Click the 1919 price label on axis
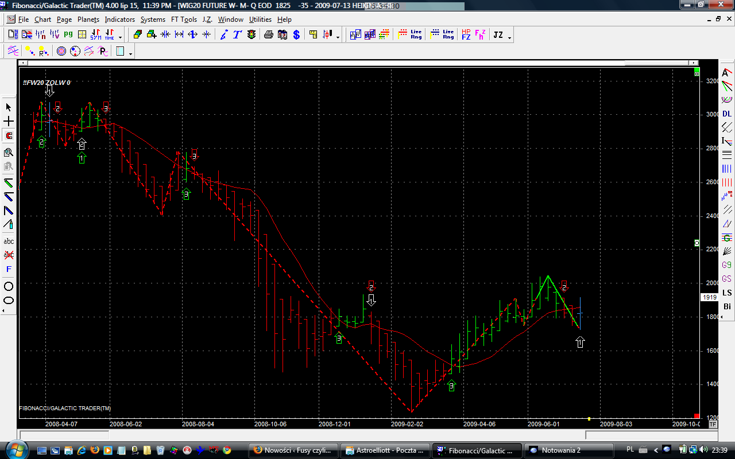735x459 pixels. [x=710, y=298]
